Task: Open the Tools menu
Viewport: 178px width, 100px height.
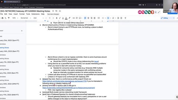Action: (28, 14)
